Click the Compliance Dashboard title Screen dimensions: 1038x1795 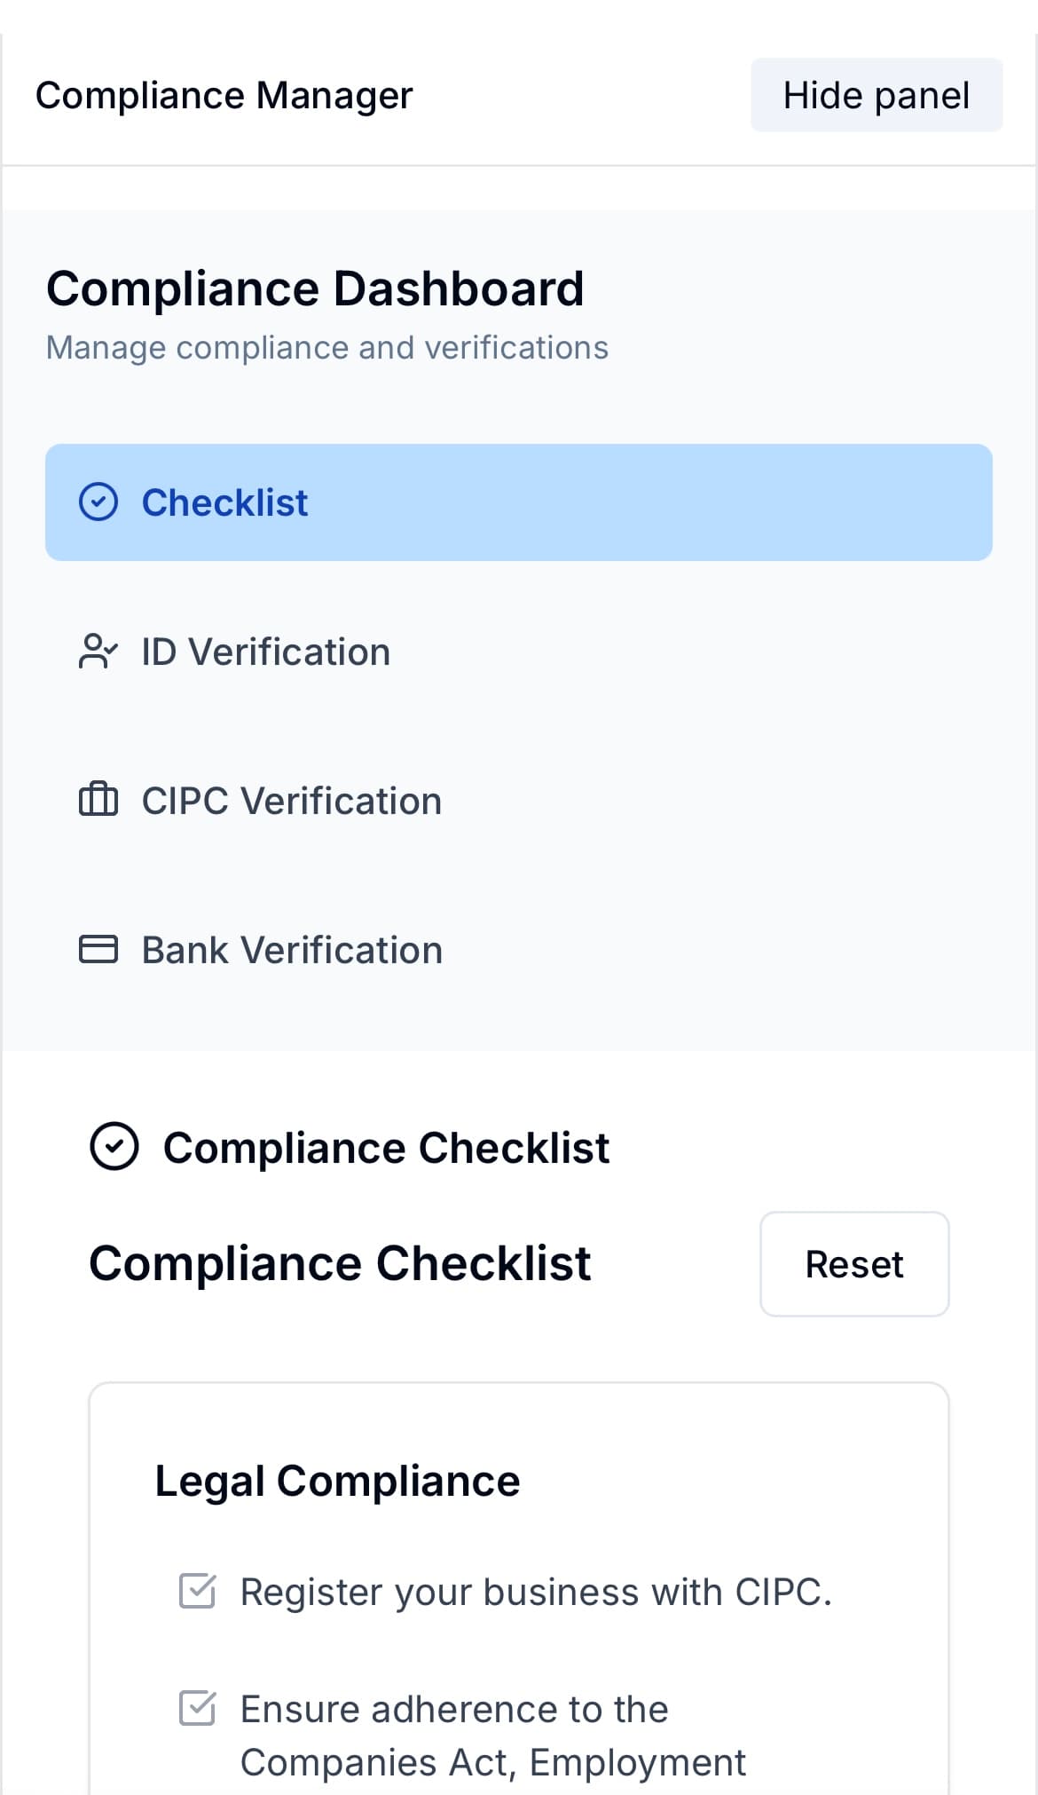point(316,287)
